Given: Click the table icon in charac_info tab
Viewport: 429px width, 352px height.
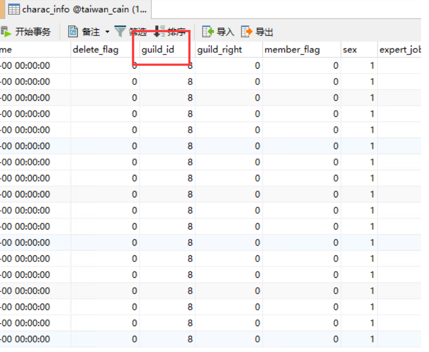Looking at the screenshot, I should pos(13,9).
